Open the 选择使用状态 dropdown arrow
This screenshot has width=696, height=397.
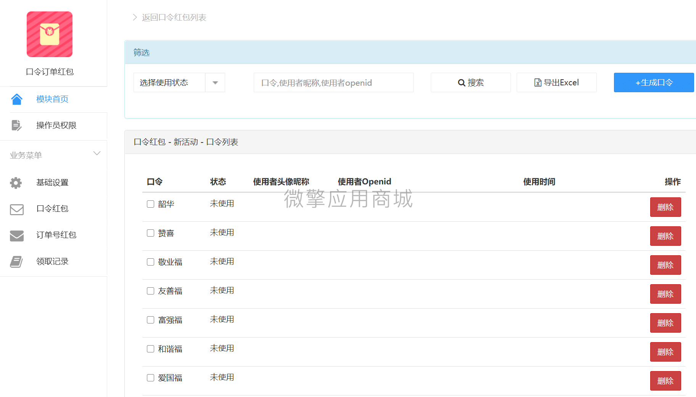tap(215, 83)
